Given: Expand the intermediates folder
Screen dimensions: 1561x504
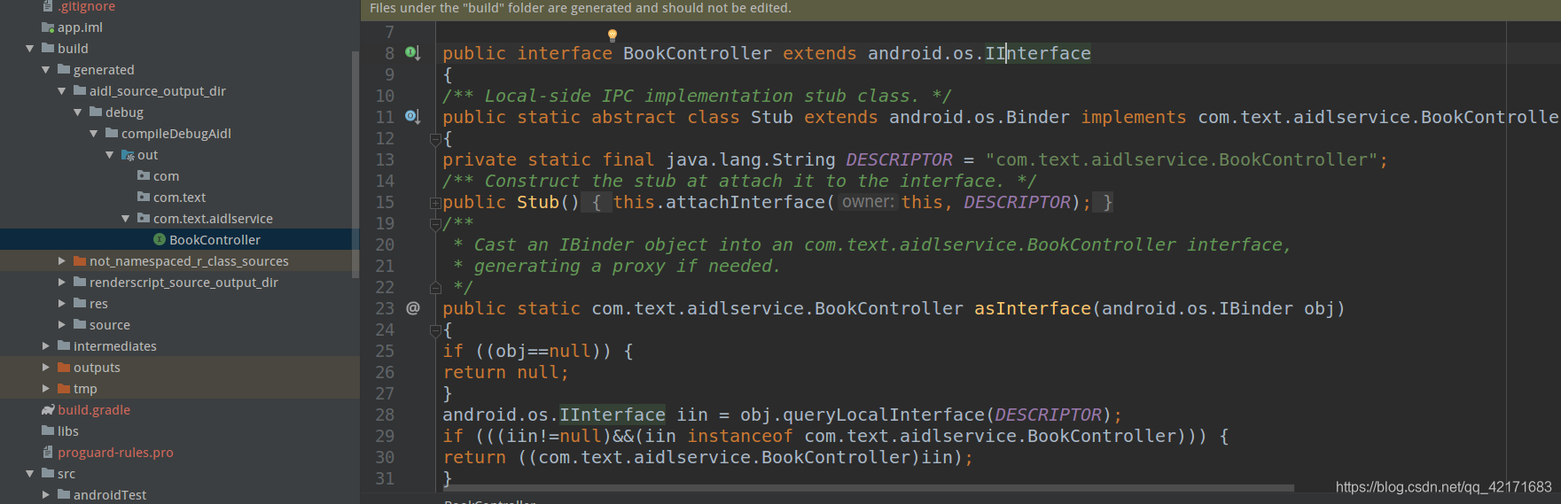Looking at the screenshot, I should 46,346.
